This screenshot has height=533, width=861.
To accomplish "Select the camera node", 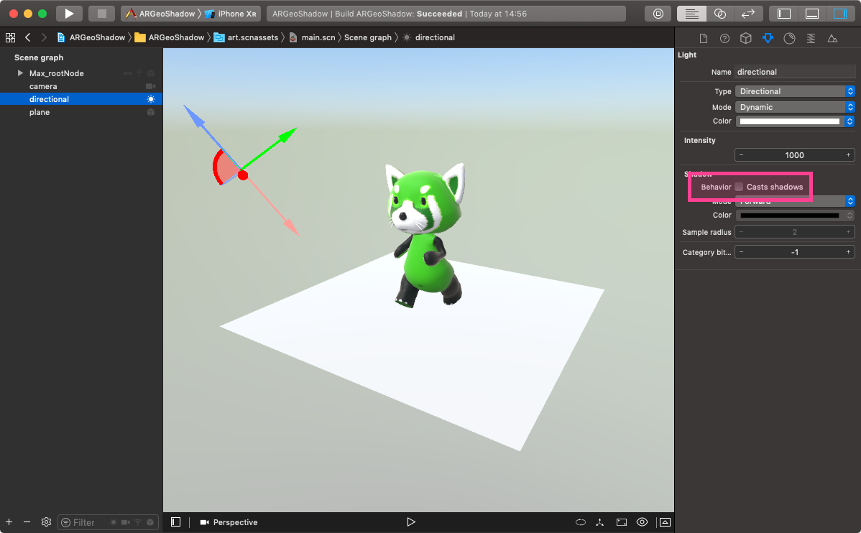I will pyautogui.click(x=81, y=86).
